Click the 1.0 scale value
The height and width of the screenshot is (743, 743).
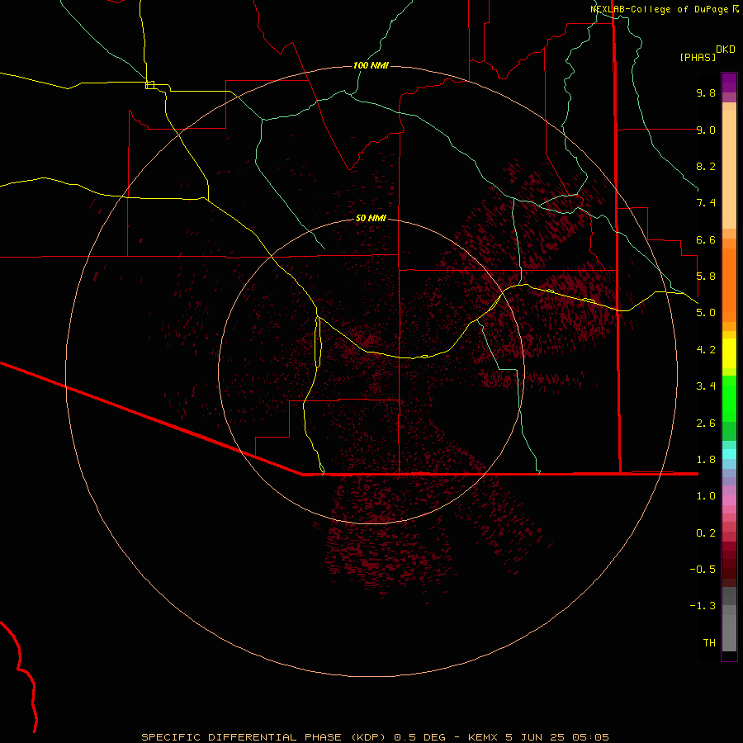tap(706, 496)
